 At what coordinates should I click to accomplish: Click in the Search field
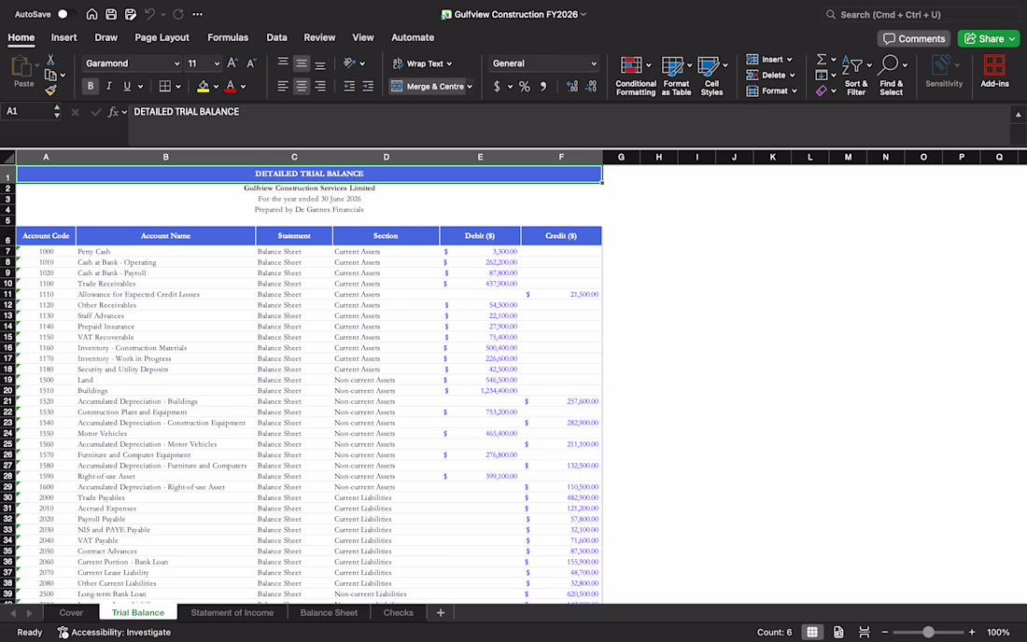(x=921, y=14)
